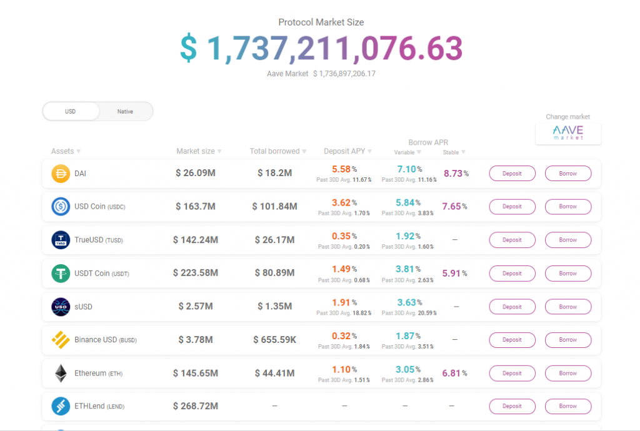This screenshot has width=640, height=431.
Task: Switch currency display to Native
Action: click(x=125, y=111)
